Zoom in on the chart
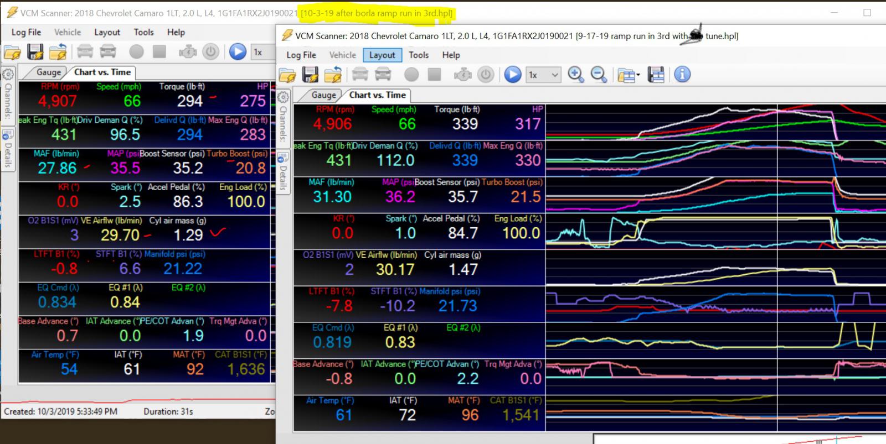This screenshot has height=444, width=886. click(x=575, y=75)
